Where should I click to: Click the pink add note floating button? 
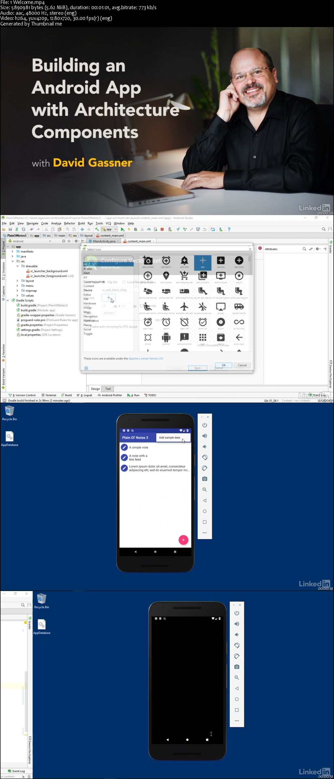(x=183, y=540)
